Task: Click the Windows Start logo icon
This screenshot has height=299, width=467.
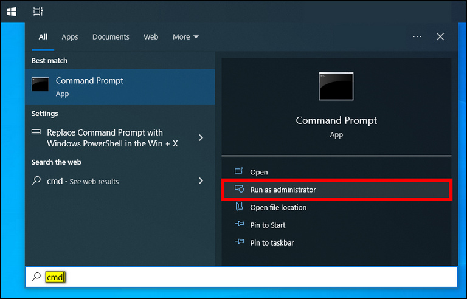Action: click(x=12, y=12)
